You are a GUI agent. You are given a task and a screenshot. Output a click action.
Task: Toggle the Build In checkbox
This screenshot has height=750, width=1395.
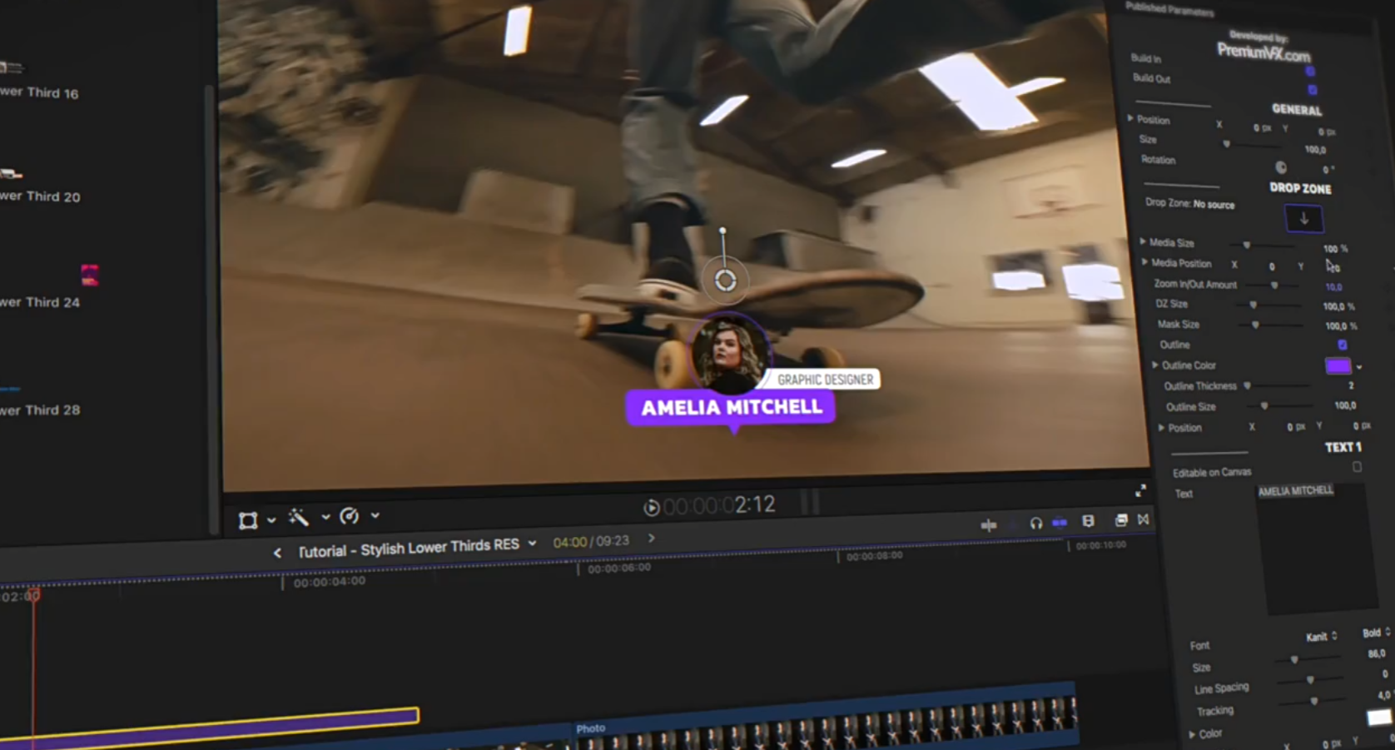[x=1310, y=72]
